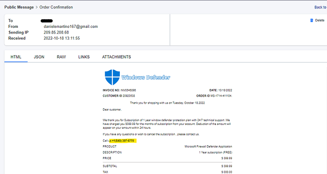
Task: Click the Order Confirmation breadcrumb text
Action: 56,7
